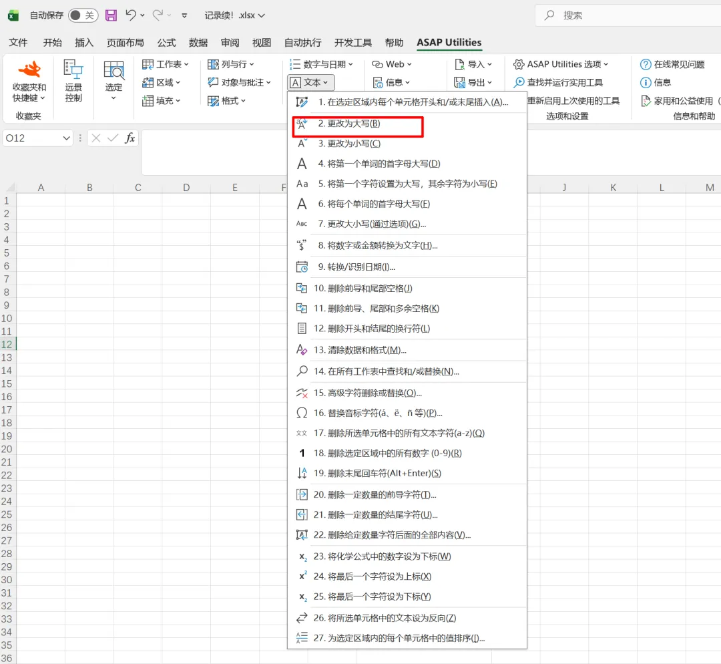This screenshot has width=721, height=664.
Task: Click the 信息 info button in help group
Action: 656,82
